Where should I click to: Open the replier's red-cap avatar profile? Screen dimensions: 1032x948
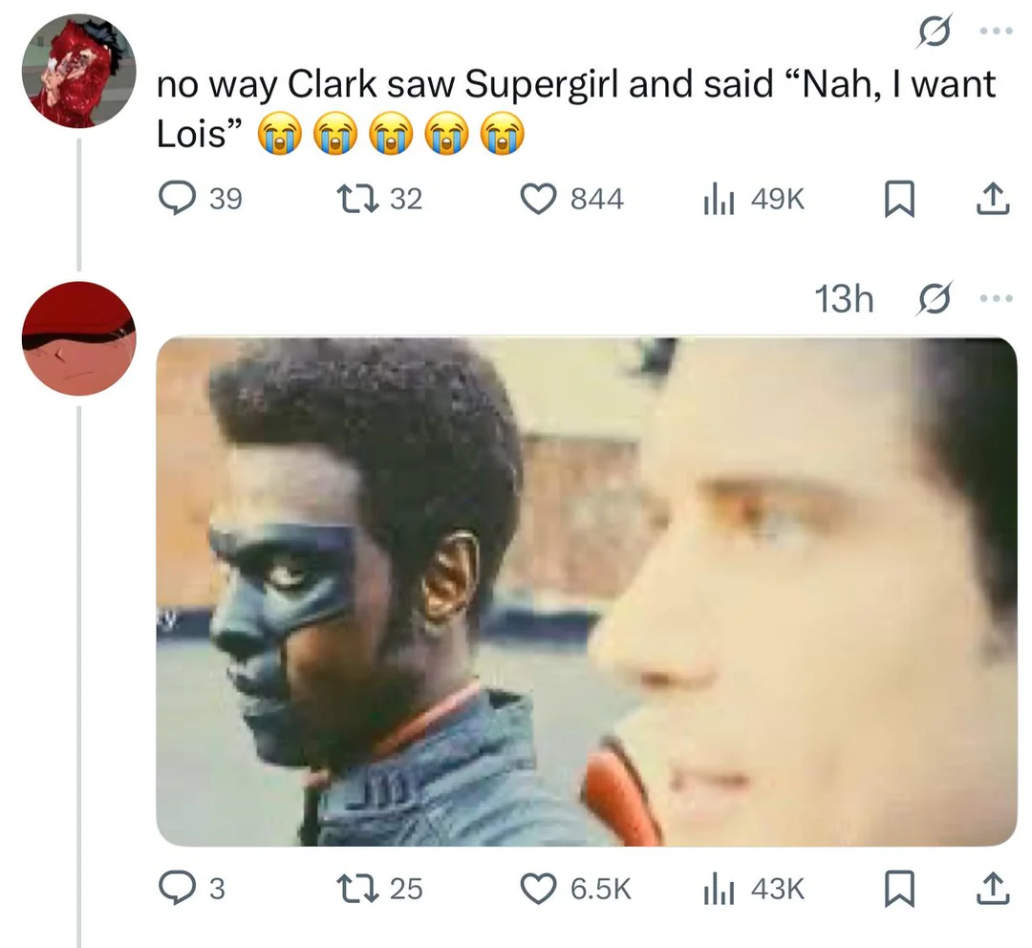[79, 338]
